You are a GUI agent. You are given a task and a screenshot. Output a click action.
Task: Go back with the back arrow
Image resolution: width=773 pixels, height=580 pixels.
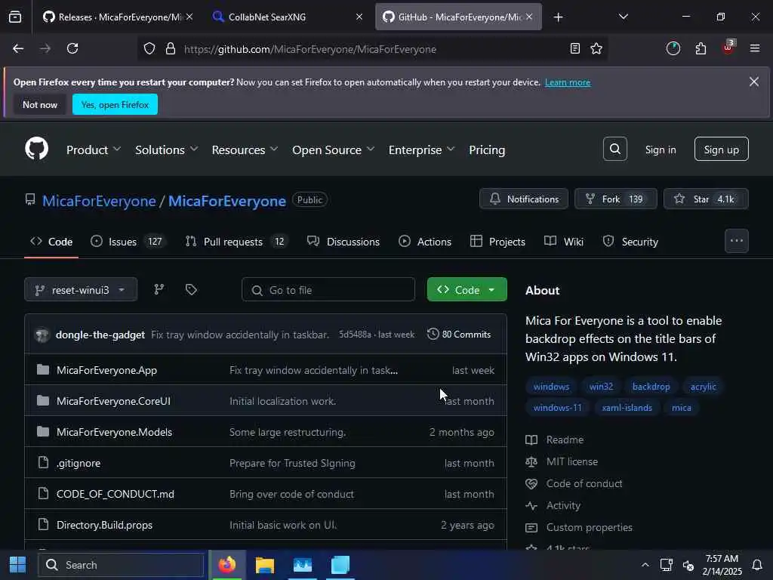click(x=18, y=48)
